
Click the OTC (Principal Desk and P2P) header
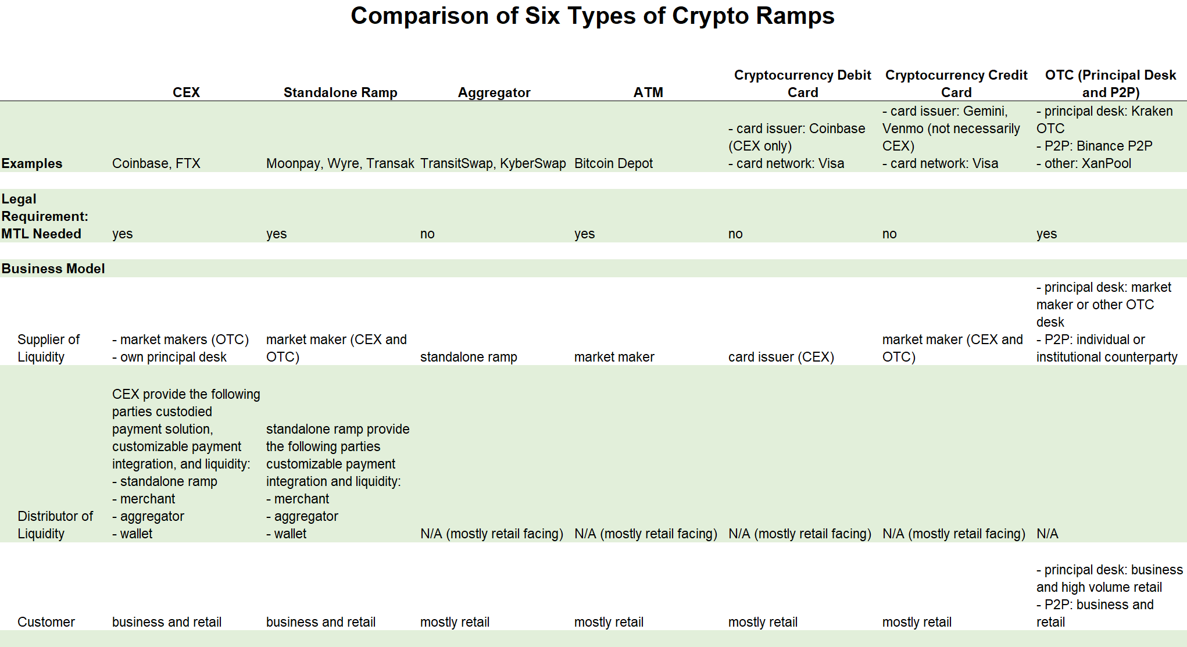pyautogui.click(x=1110, y=84)
